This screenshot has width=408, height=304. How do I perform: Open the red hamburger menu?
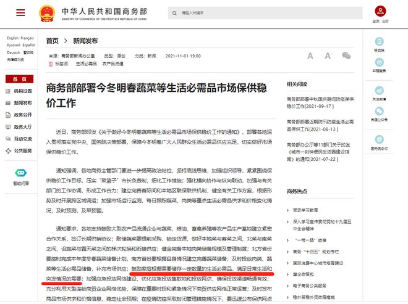pyautogui.click(x=21, y=12)
